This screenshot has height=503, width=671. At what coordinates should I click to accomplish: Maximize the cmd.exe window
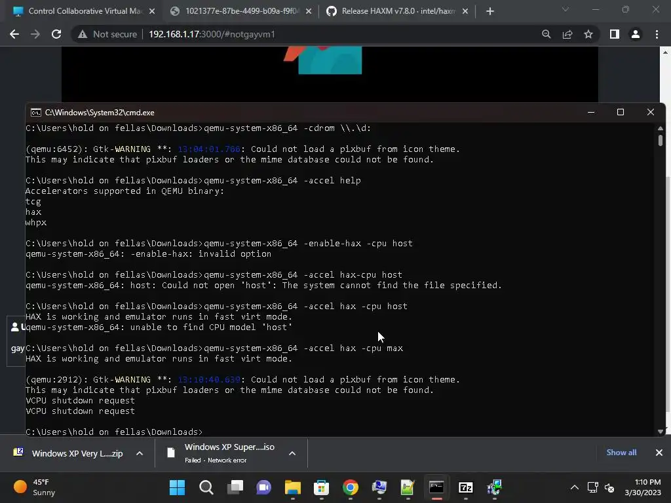(x=620, y=112)
